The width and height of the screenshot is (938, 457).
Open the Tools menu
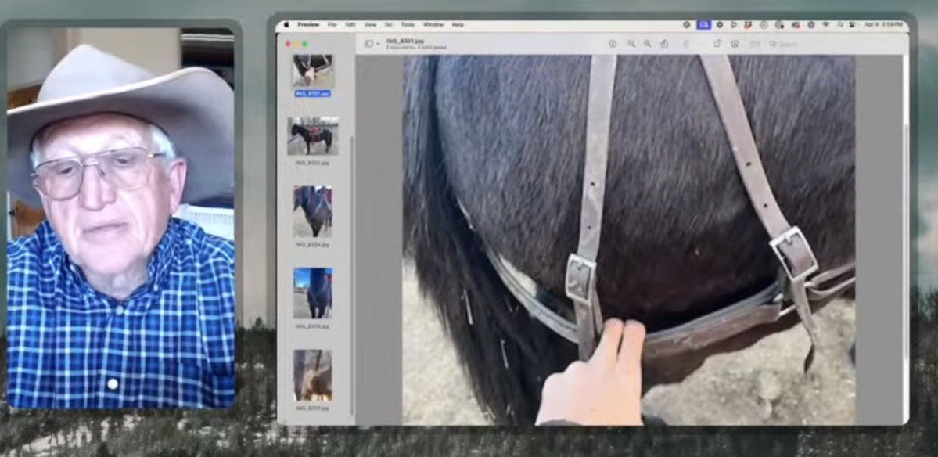point(408,24)
